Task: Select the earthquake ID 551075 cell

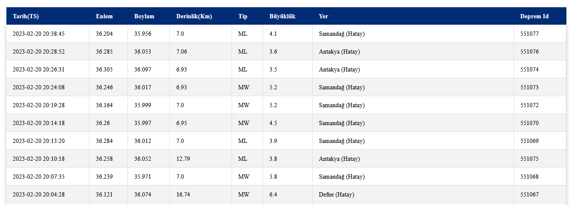Action: (529, 159)
